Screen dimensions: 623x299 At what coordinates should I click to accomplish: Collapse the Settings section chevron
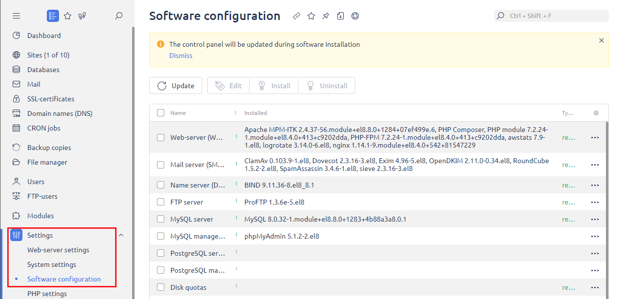[121, 235]
